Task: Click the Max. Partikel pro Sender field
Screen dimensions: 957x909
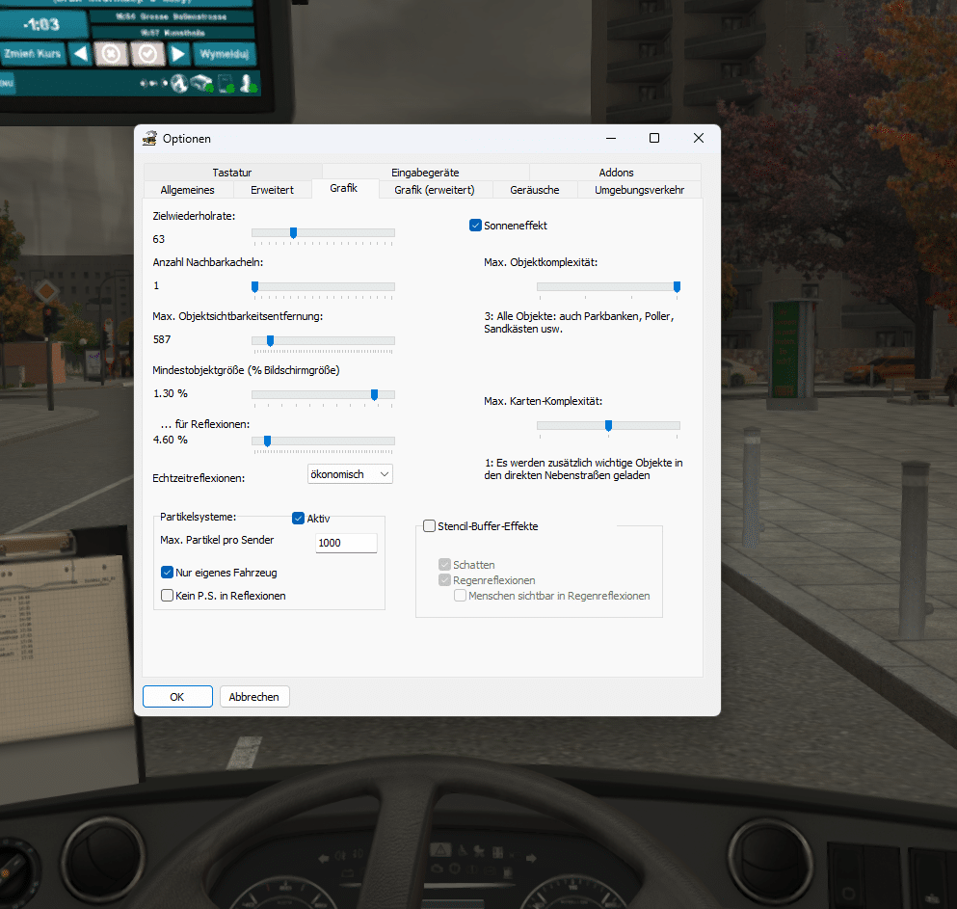Action: point(346,543)
